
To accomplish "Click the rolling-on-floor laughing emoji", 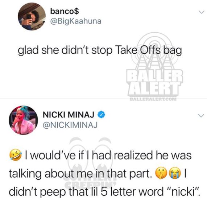I will (x=15, y=155).
